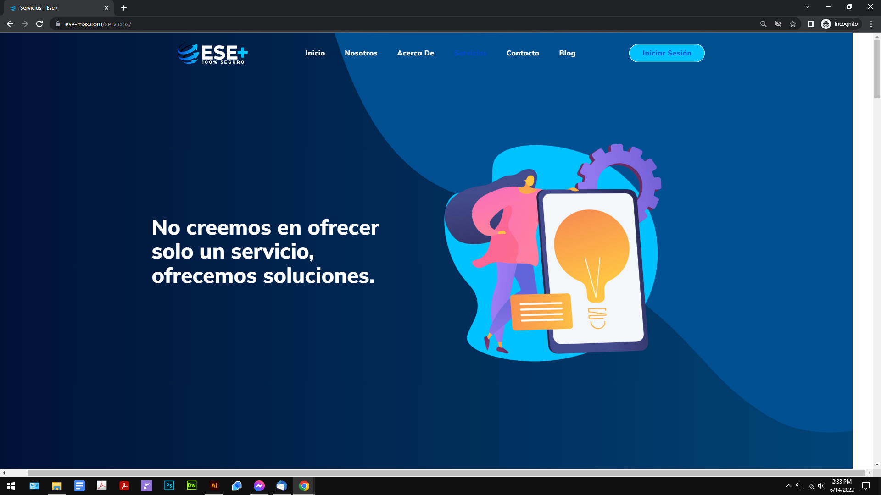Open Illustrator from the taskbar

pyautogui.click(x=214, y=485)
